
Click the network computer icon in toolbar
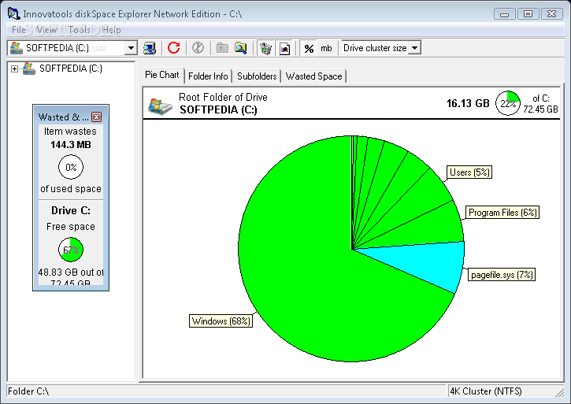(x=150, y=48)
